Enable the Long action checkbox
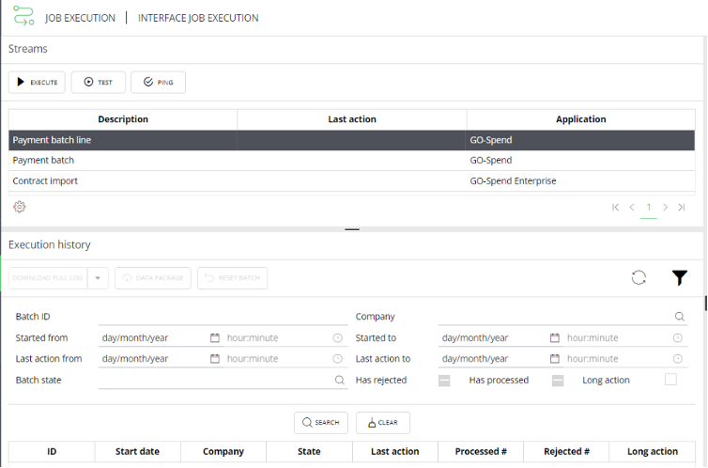The image size is (708, 468). click(x=670, y=380)
